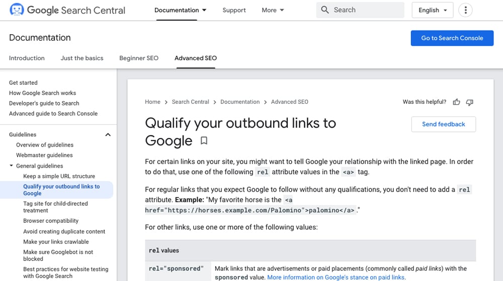Open Webmaster guidelines in sidebar
Viewport: 503px width, 281px height.
point(44,155)
